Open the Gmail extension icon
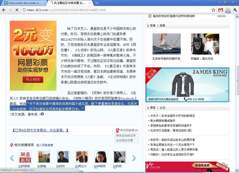 coord(221,10)
